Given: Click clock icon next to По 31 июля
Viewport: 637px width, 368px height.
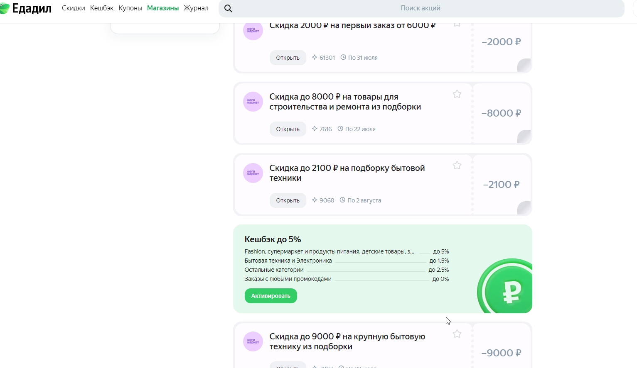Looking at the screenshot, I should point(343,58).
